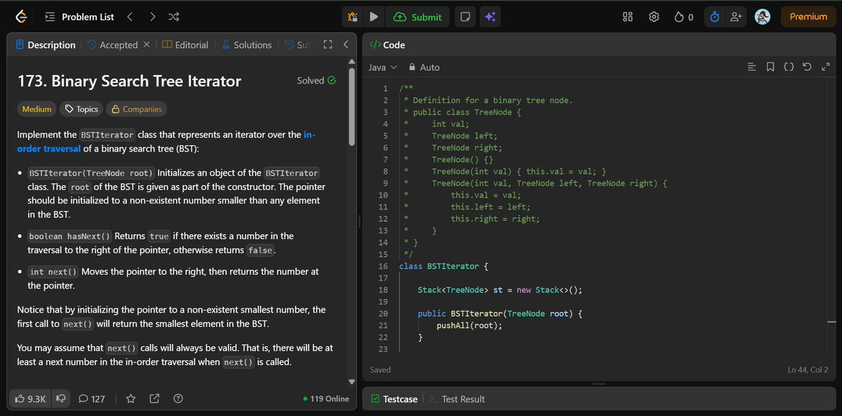Switch to the Editorial tab
Screen dimensions: 842x416
[185, 45]
